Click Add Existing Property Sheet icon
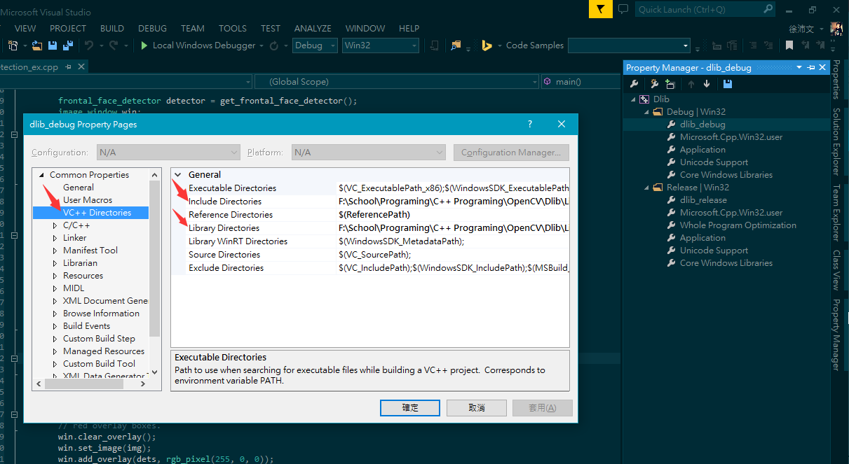The width and height of the screenshot is (849, 464). point(670,84)
